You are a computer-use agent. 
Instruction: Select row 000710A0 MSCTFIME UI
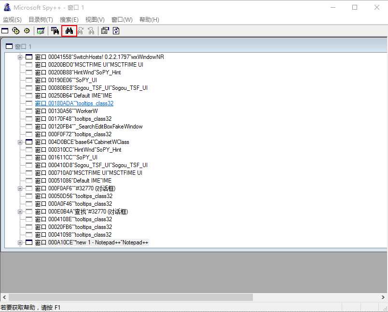[89, 173]
